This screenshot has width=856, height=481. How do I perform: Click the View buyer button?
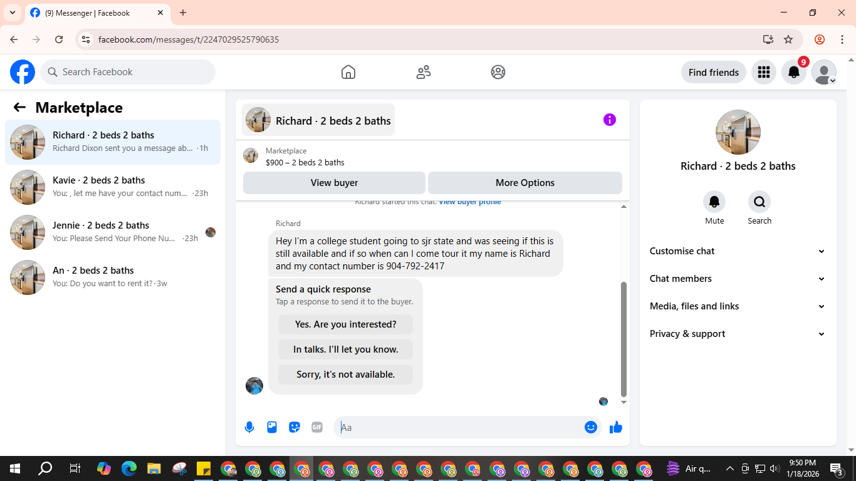pos(334,183)
